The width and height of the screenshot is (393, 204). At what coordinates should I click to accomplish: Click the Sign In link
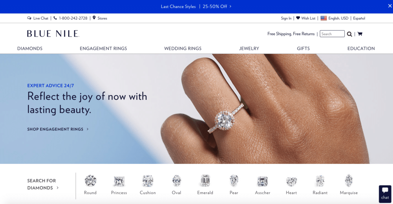[x=286, y=18]
